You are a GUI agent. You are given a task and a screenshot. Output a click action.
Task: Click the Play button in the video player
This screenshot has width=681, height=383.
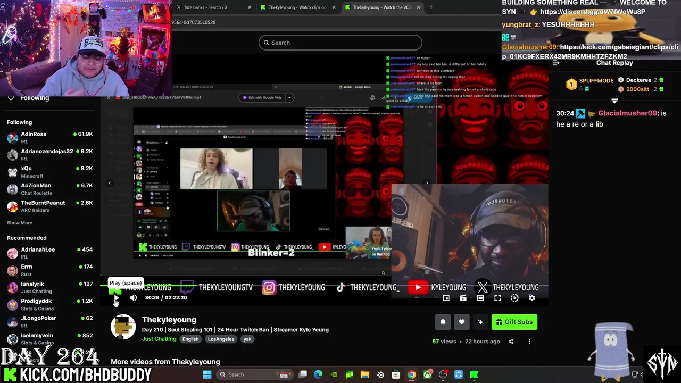pyautogui.click(x=117, y=298)
